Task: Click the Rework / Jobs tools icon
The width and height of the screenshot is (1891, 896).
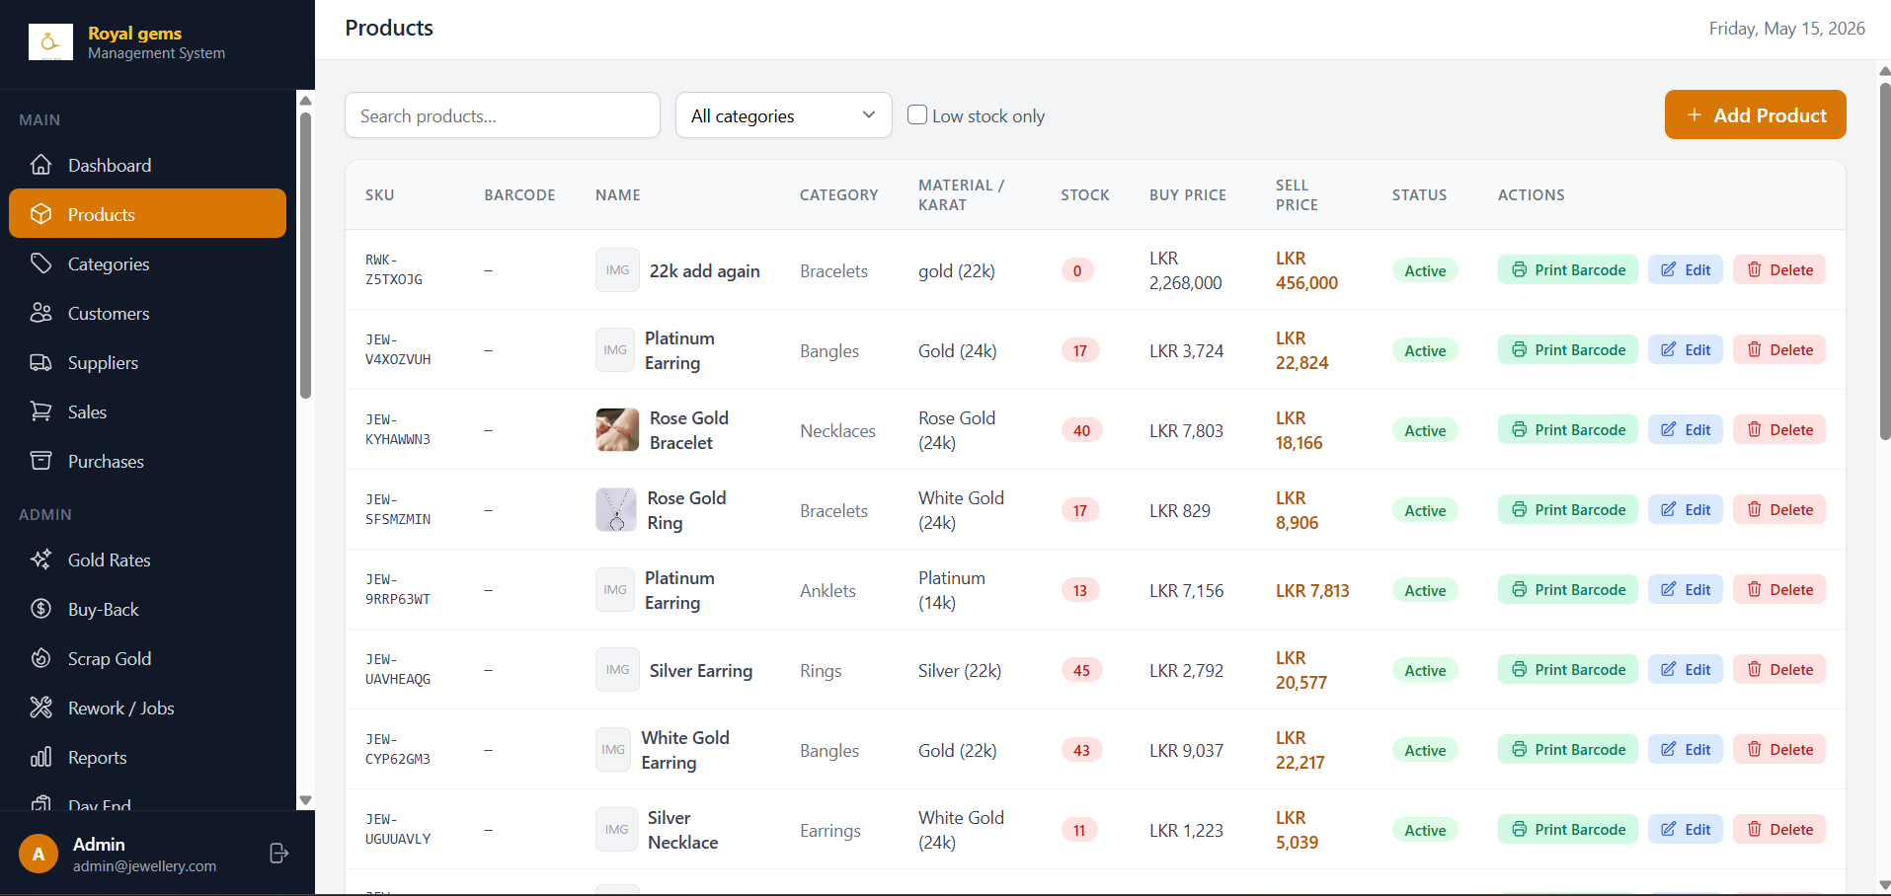Action: pos(40,708)
